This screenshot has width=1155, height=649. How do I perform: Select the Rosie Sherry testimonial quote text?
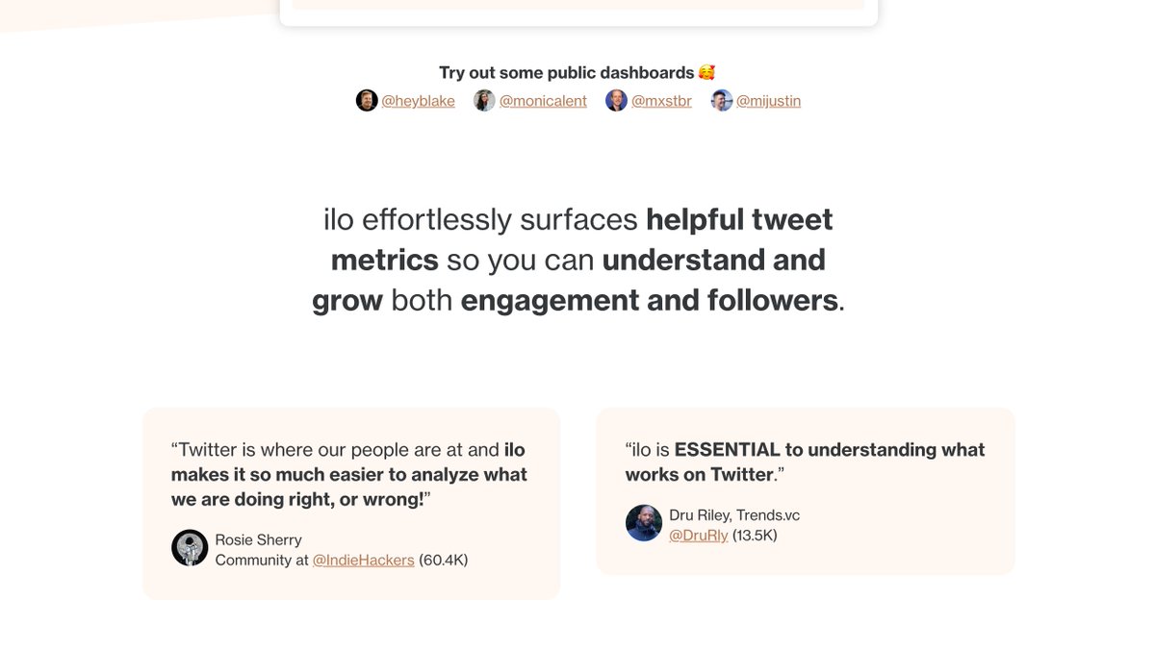tap(349, 474)
